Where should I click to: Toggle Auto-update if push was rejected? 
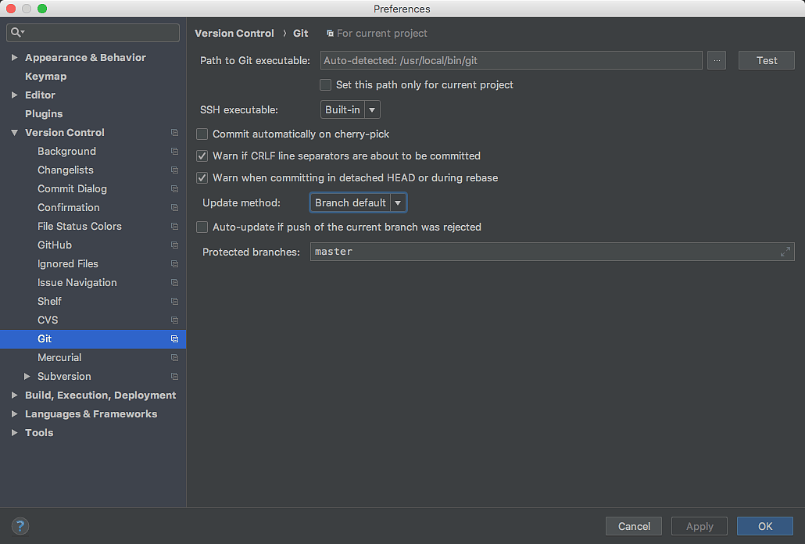(202, 227)
